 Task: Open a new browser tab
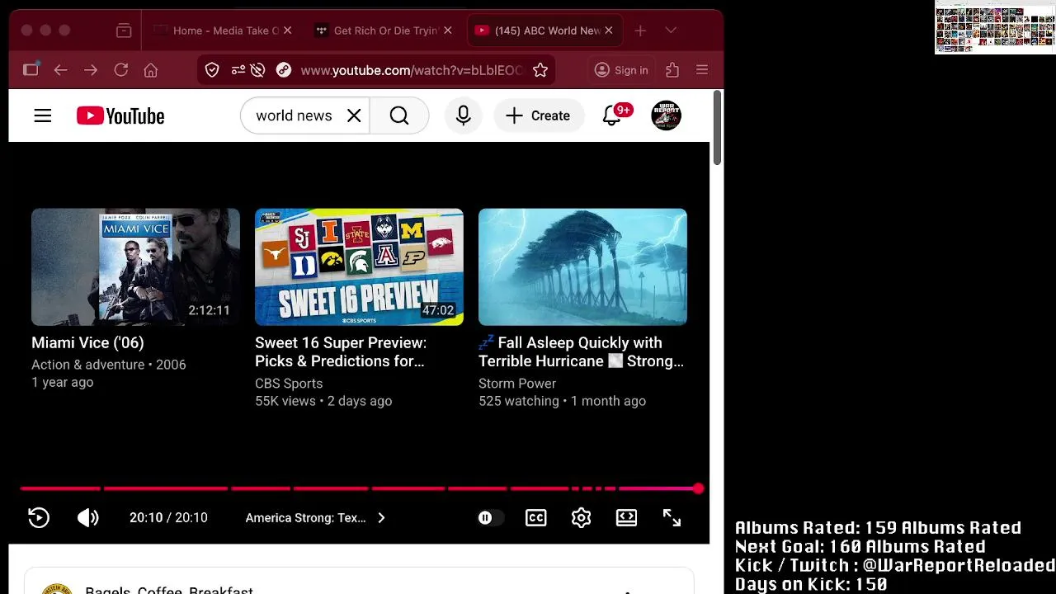(x=640, y=31)
